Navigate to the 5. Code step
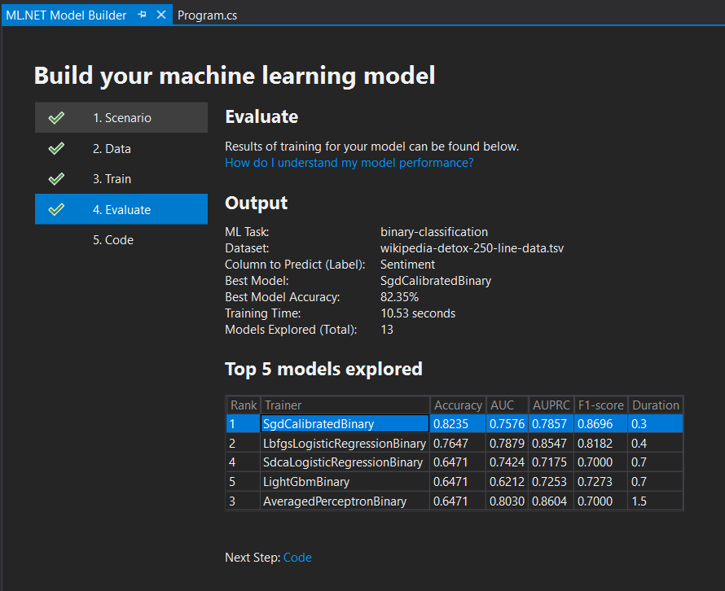The height and width of the screenshot is (591, 725). pyautogui.click(x=112, y=239)
